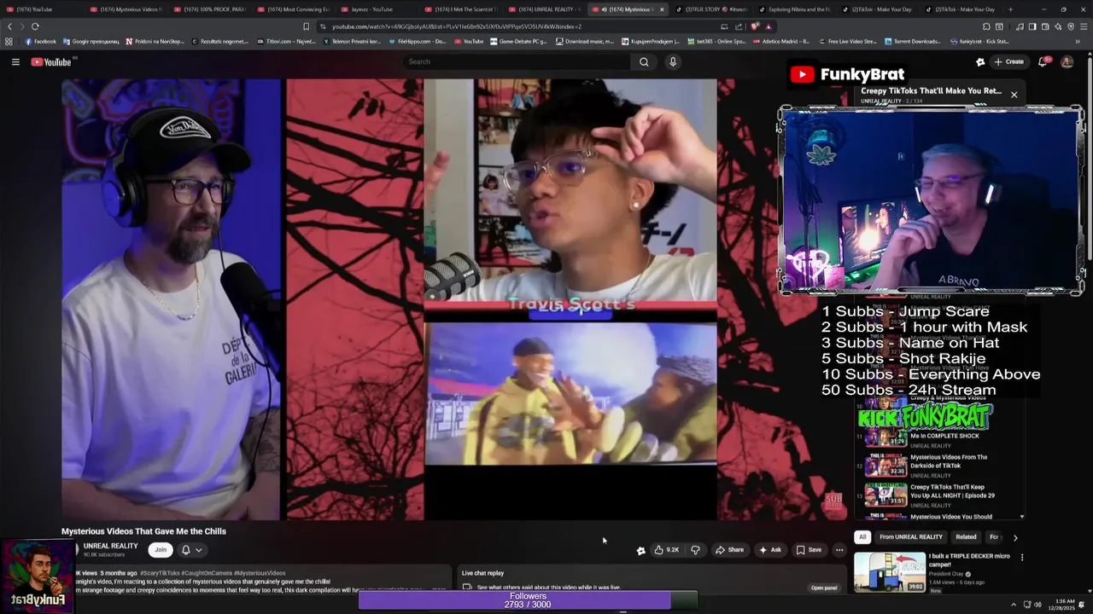Click Open panel for live chat replay

824,588
